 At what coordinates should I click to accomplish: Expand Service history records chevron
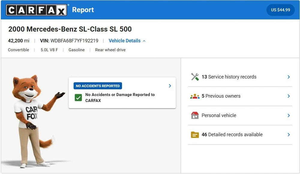[289, 77]
